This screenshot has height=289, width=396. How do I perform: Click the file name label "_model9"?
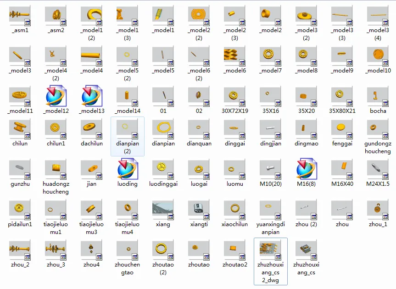tap(342, 71)
